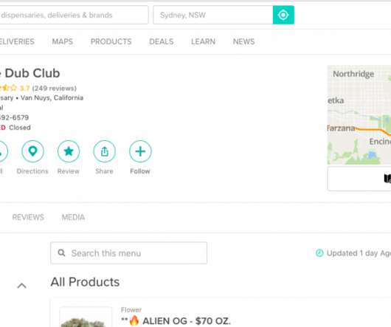Open the News navigation item
This screenshot has height=327, width=391.
(244, 41)
